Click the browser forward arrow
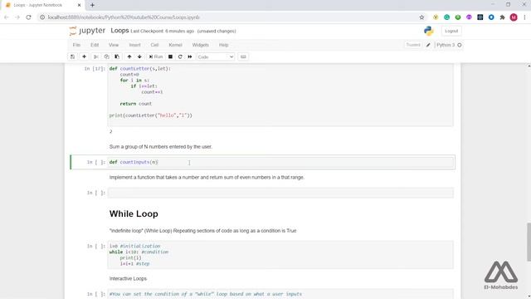 [x=17, y=17]
